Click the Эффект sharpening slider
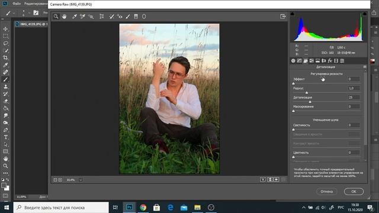The height and width of the screenshot is (213, 379). point(326,83)
